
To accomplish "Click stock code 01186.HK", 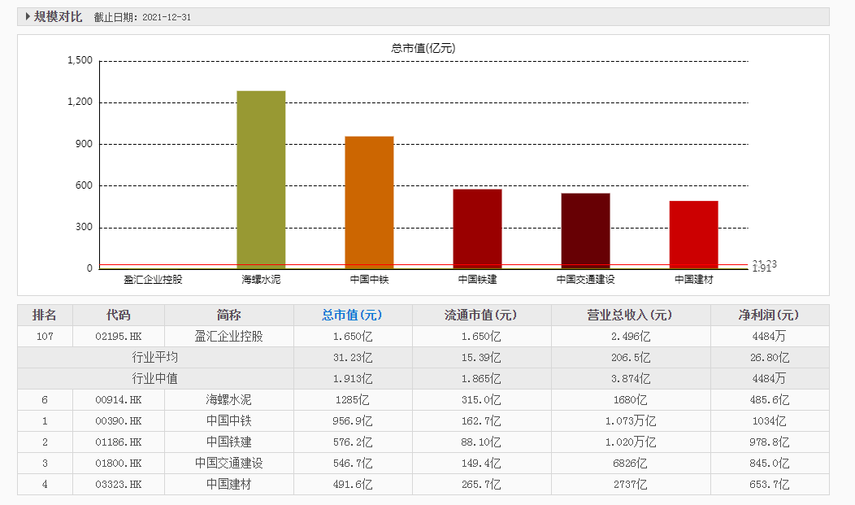I will tap(119, 442).
